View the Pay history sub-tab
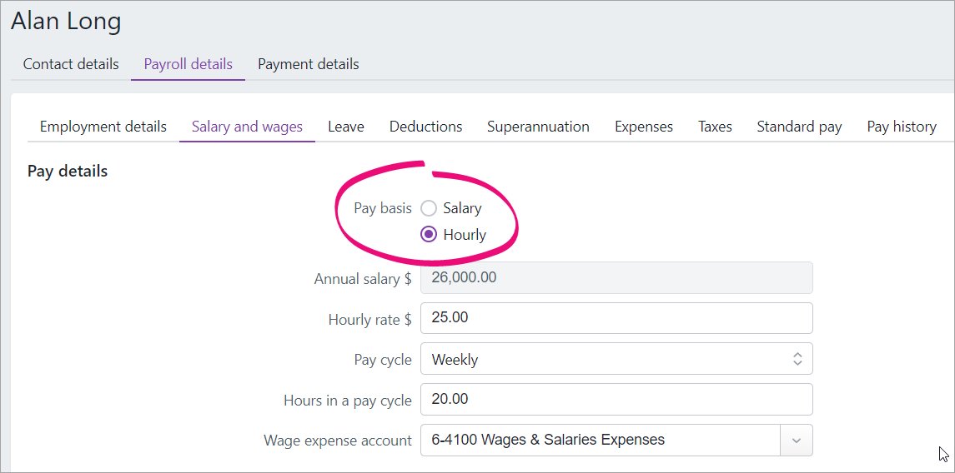The height and width of the screenshot is (473, 955). click(x=901, y=127)
